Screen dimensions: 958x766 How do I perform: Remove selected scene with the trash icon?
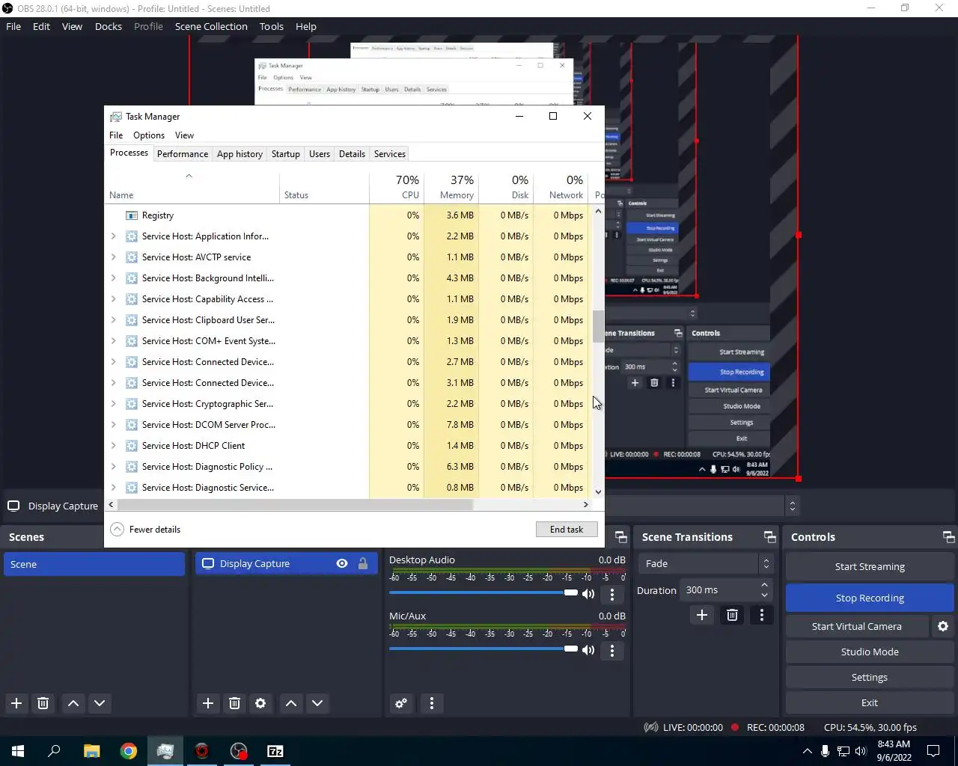43,703
